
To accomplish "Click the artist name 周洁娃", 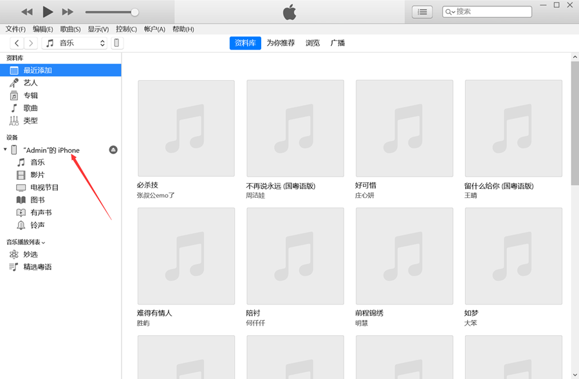I will click(x=255, y=195).
